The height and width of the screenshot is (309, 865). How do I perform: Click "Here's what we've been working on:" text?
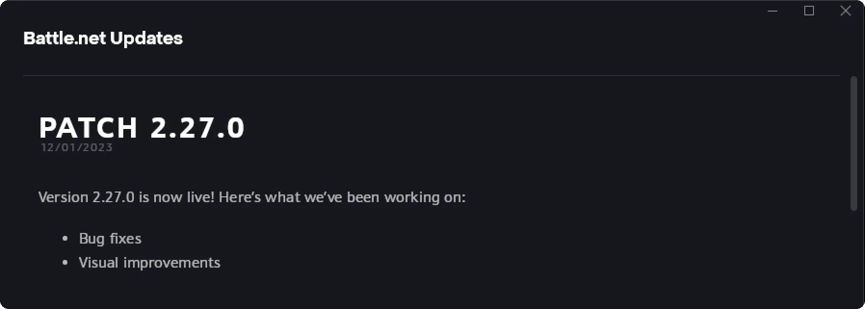pos(342,197)
